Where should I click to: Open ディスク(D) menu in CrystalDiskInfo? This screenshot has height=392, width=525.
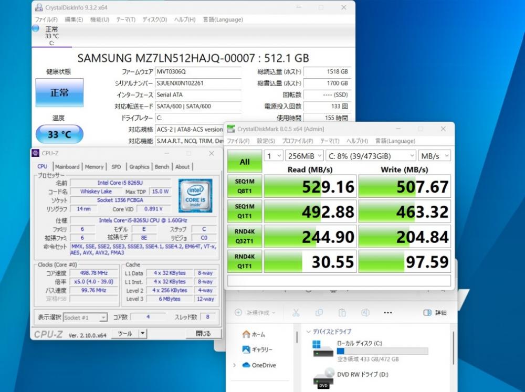(155, 19)
